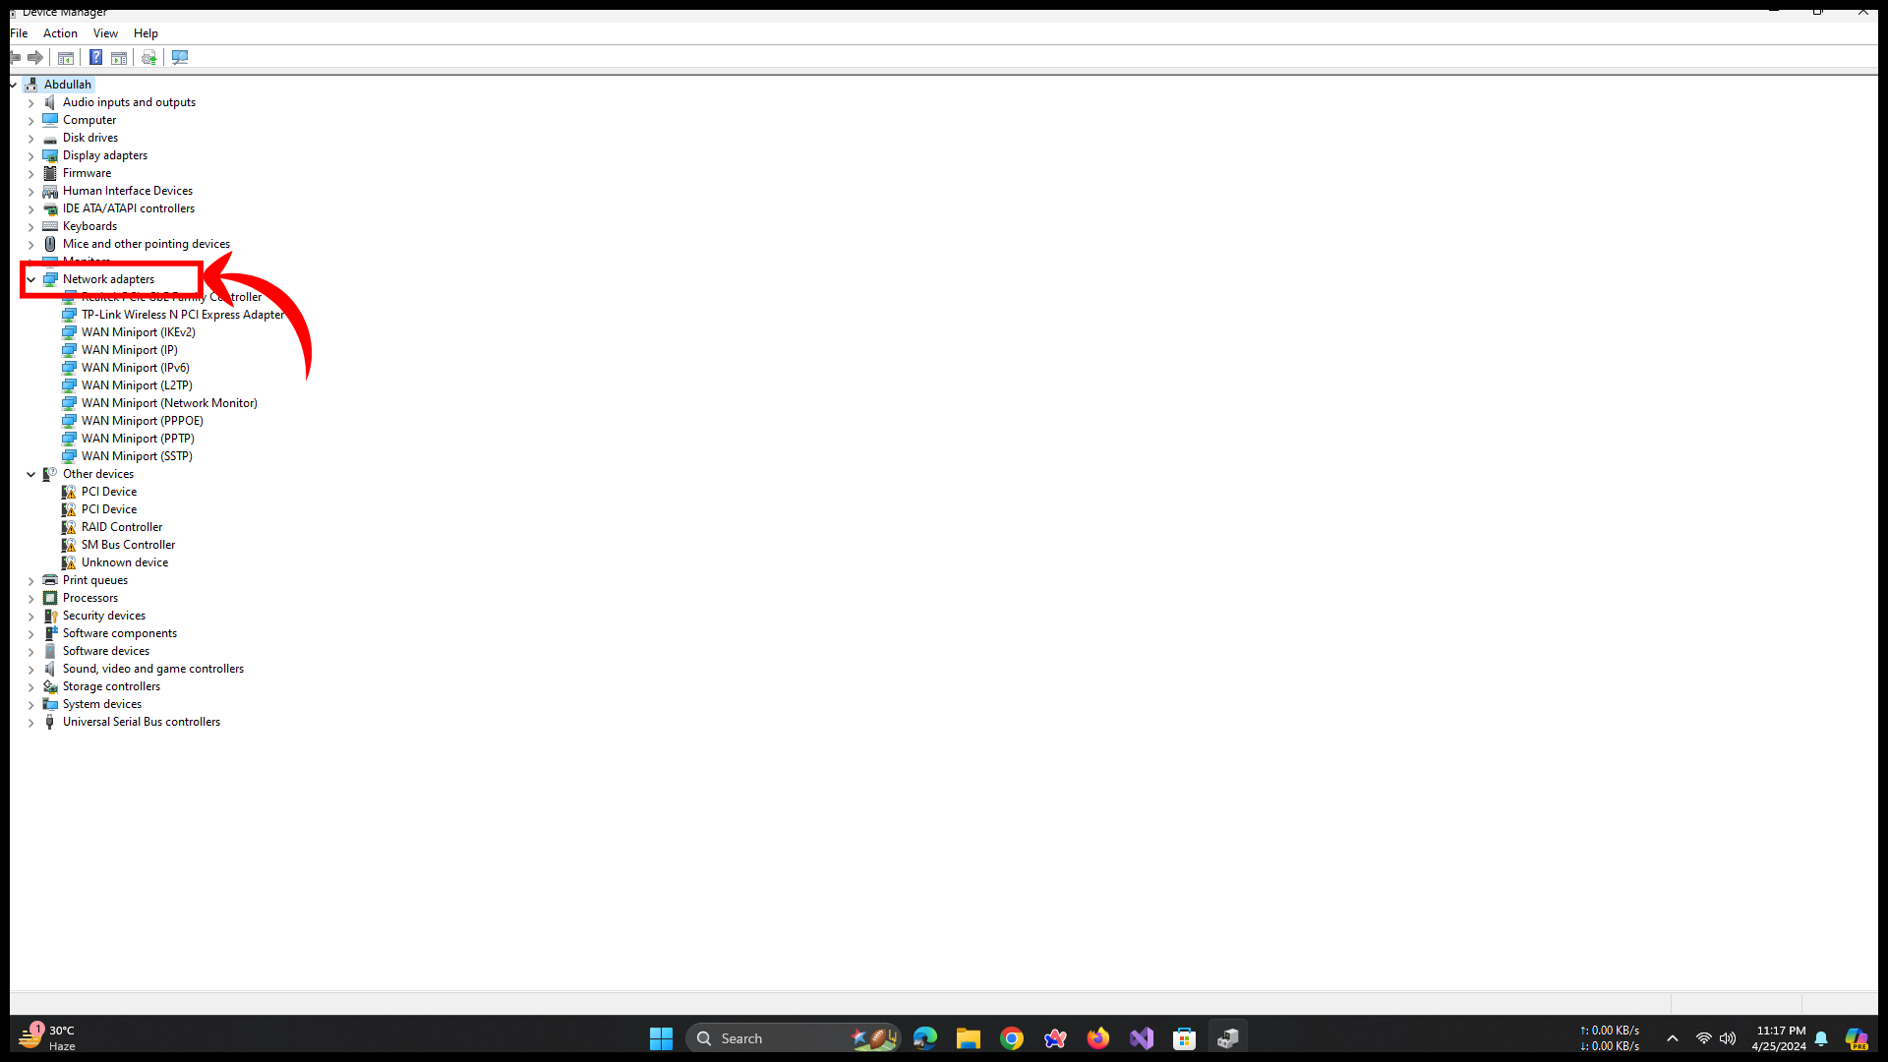Select the Unknown device entry

[x=125, y=562]
